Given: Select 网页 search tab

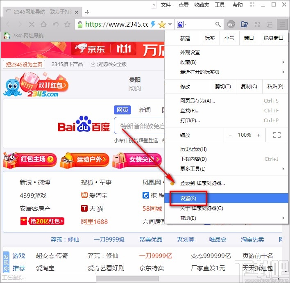Looking at the screenshot, I should click(122, 110).
